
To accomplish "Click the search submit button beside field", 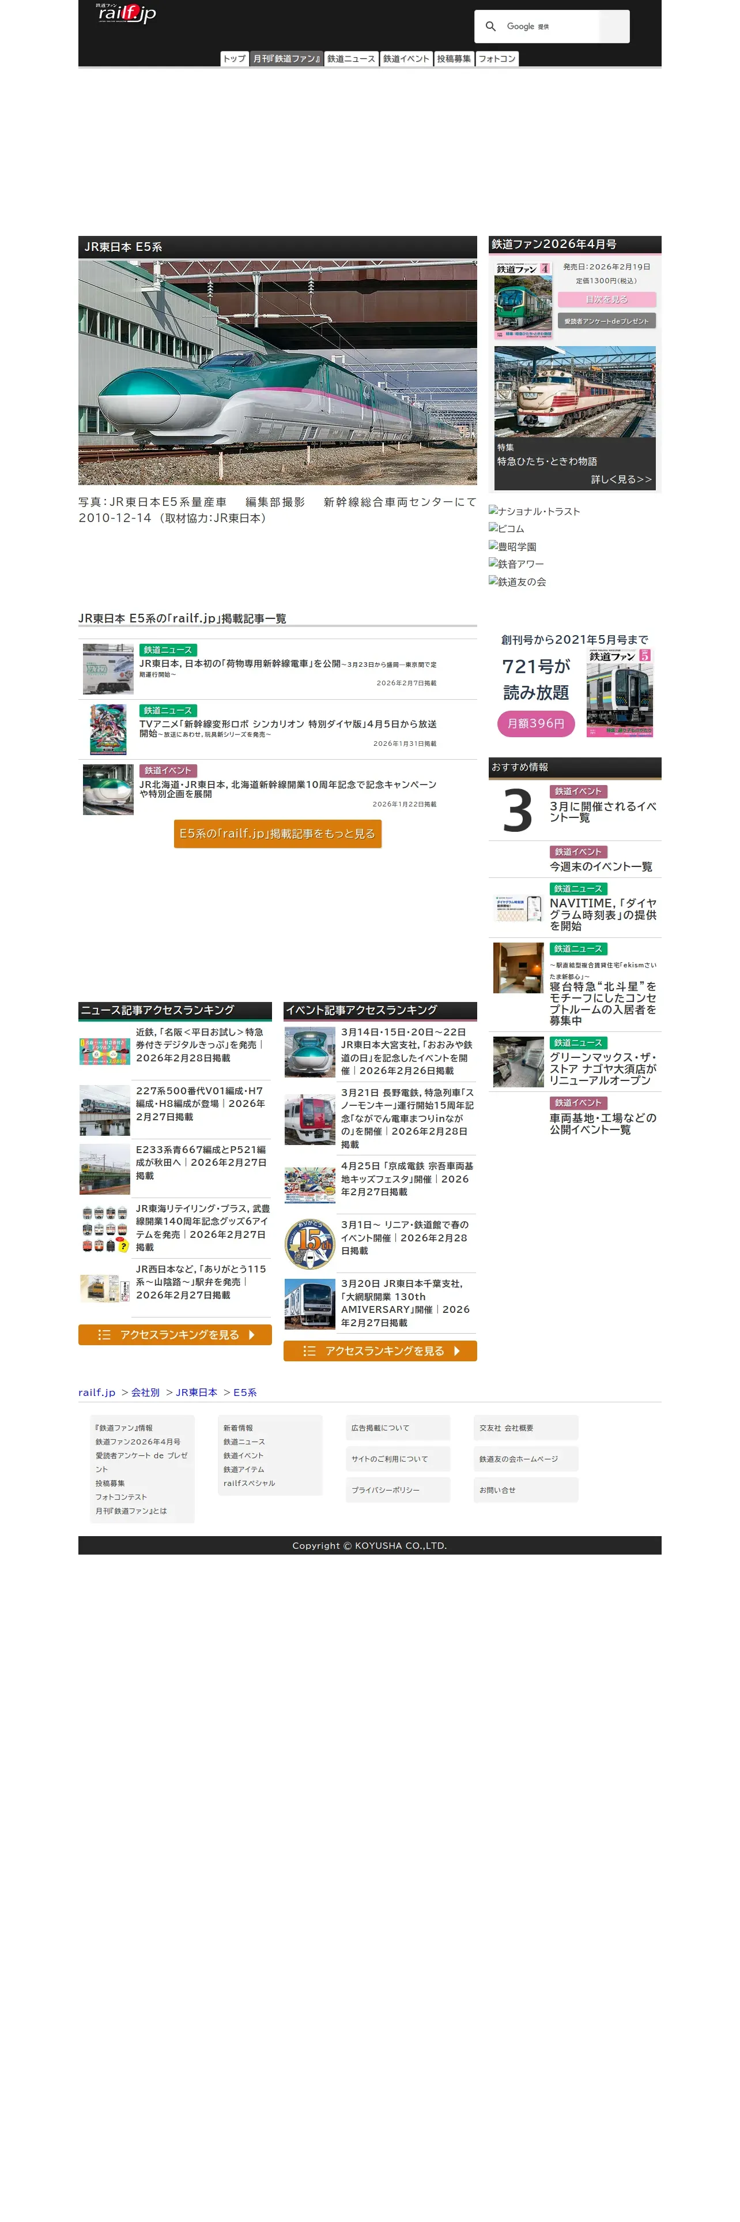I will tap(614, 27).
